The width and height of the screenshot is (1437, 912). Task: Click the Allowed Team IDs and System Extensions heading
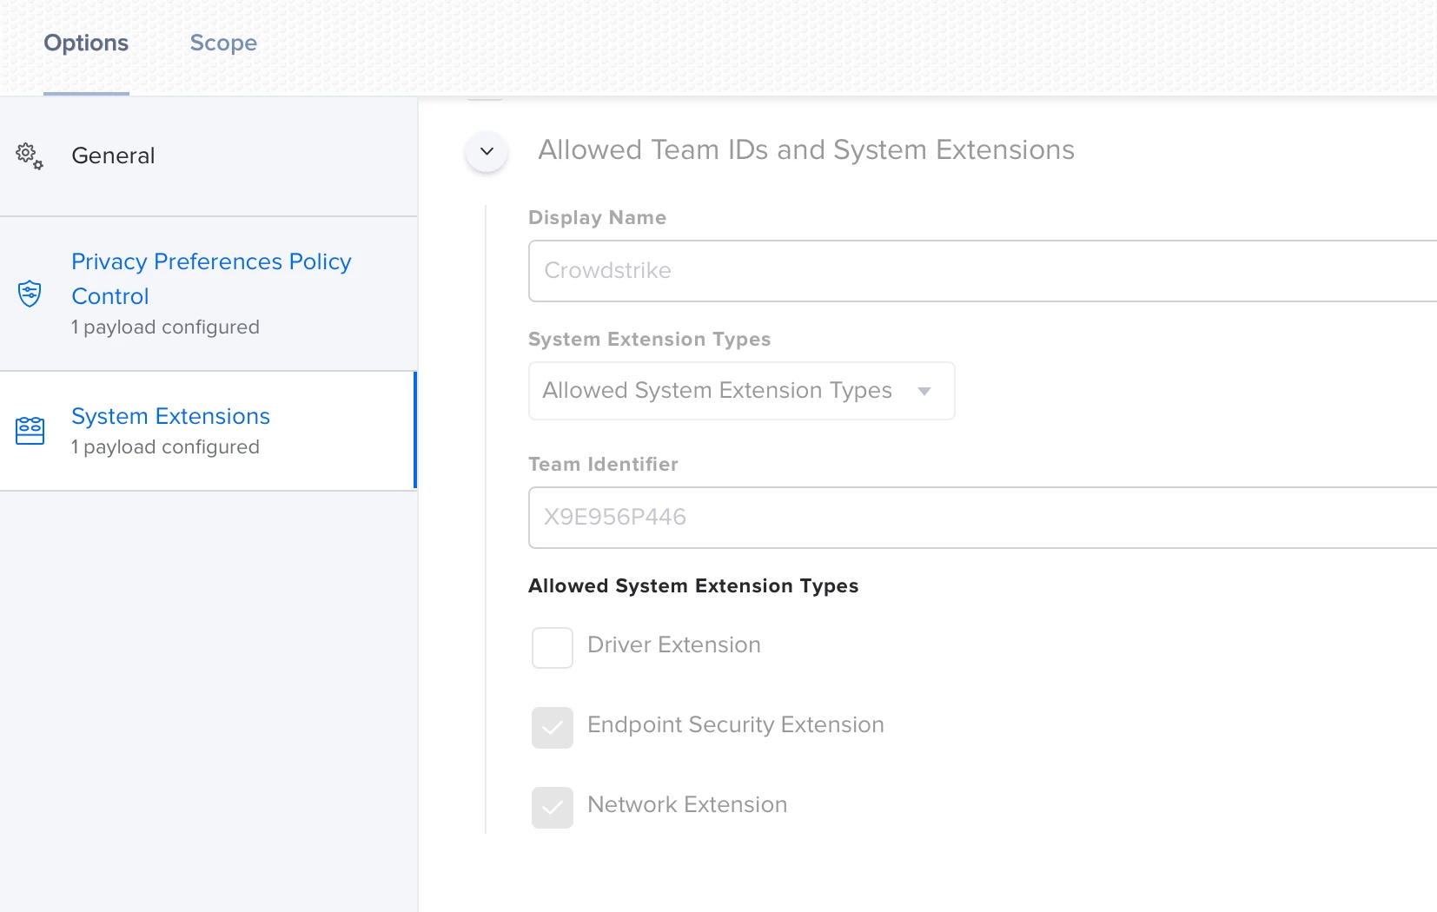(806, 150)
